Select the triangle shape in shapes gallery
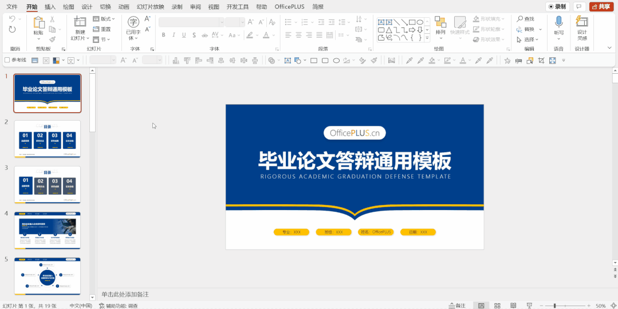This screenshot has height=309, width=618. [x=389, y=30]
